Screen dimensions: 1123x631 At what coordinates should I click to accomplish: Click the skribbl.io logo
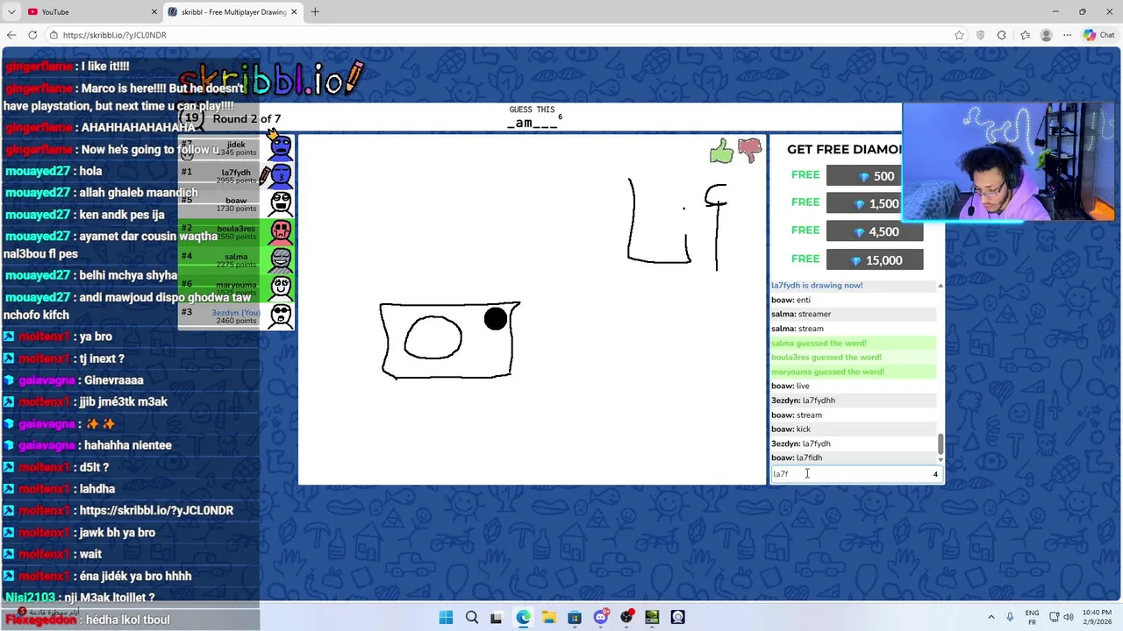tap(270, 79)
